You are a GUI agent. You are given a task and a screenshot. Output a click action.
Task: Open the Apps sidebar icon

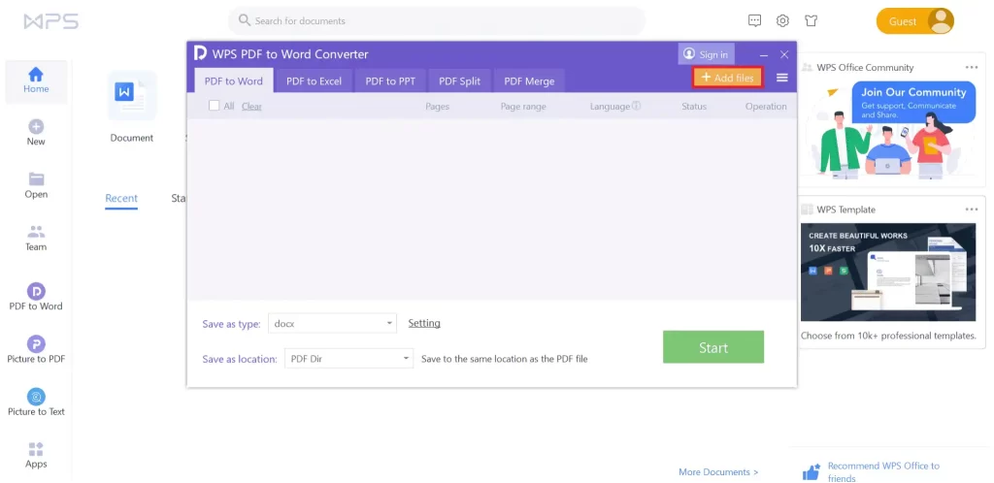click(x=36, y=454)
